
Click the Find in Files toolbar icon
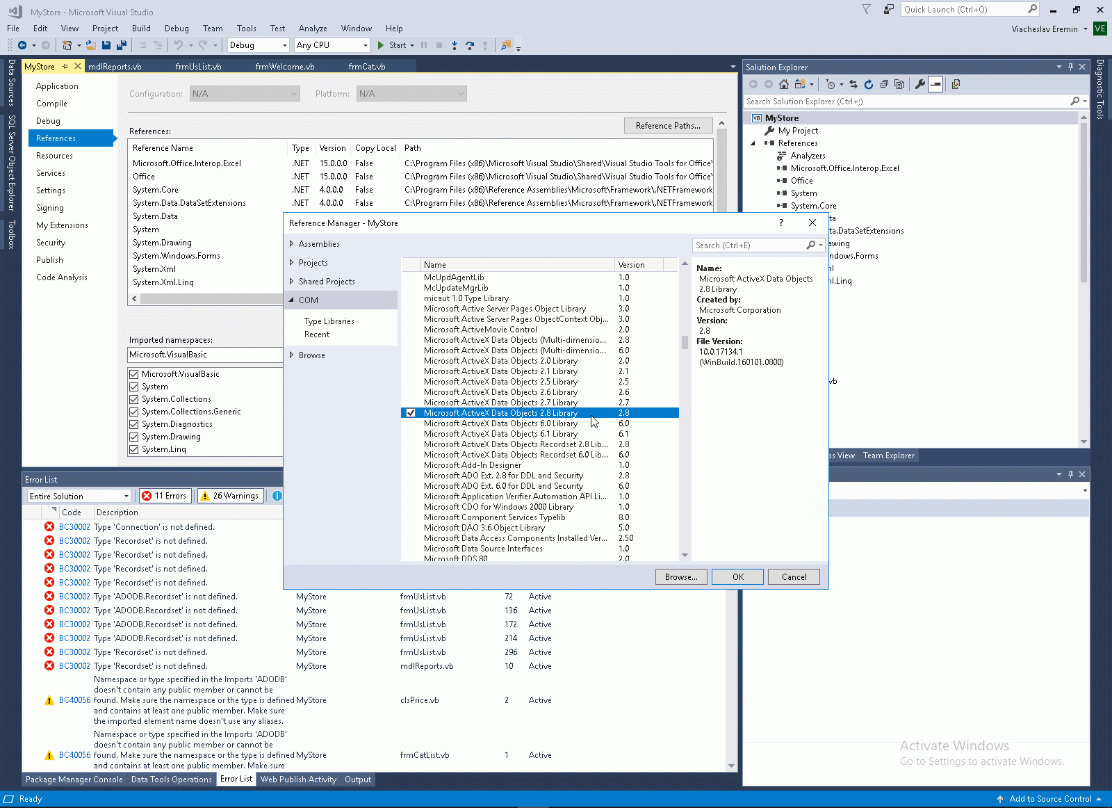click(506, 45)
